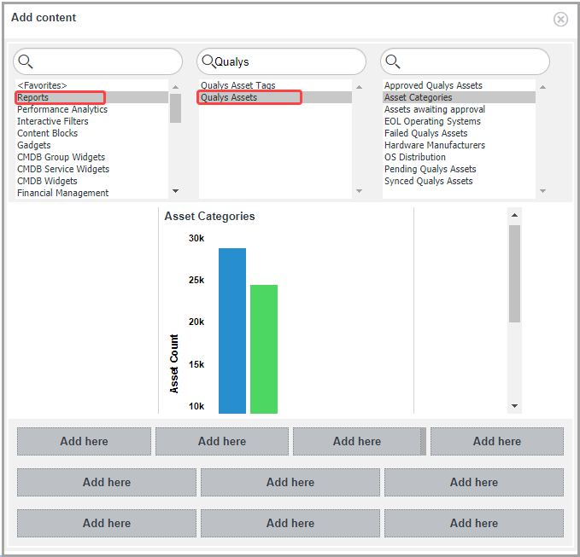Click the blue bar in chart
Viewport: 580px width, 557px height.
232,331
